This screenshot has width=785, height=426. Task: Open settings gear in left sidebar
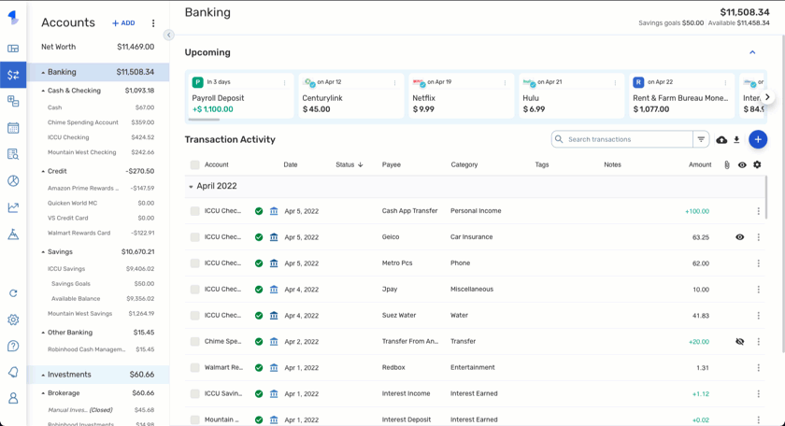coord(13,319)
